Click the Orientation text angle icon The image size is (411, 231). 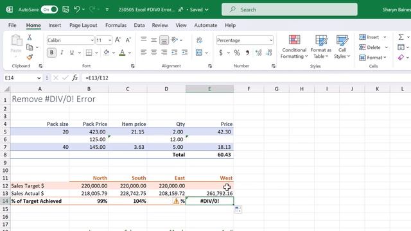click(175, 40)
